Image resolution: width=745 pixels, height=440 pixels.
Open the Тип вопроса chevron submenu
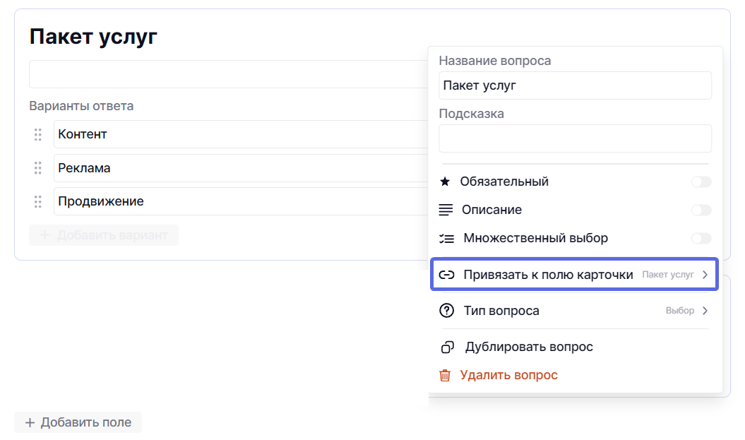click(705, 311)
